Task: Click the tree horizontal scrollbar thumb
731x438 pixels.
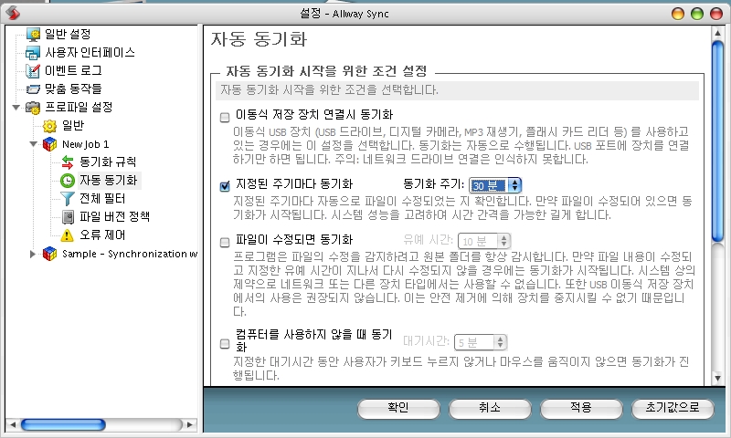Action: click(63, 424)
